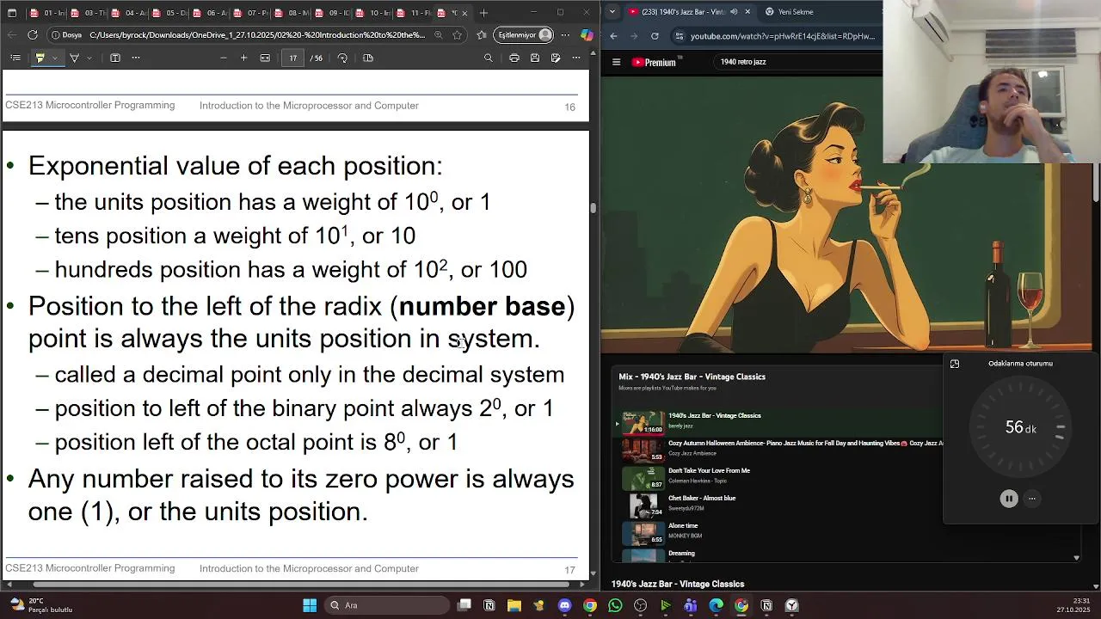Pause the focus session timer
The height and width of the screenshot is (619, 1101).
click(x=1009, y=499)
